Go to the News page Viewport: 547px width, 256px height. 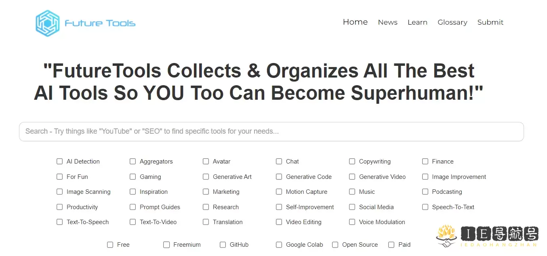pos(387,23)
